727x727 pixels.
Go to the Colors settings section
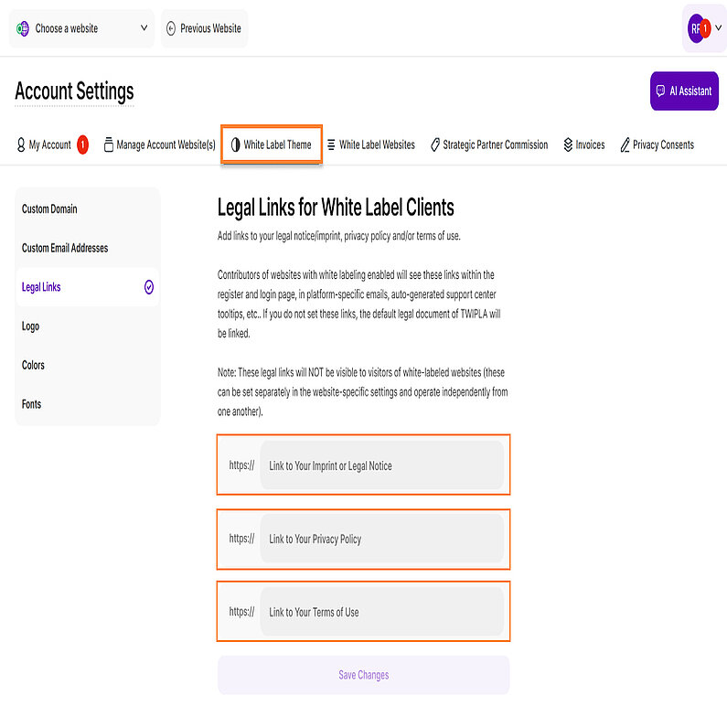point(33,365)
